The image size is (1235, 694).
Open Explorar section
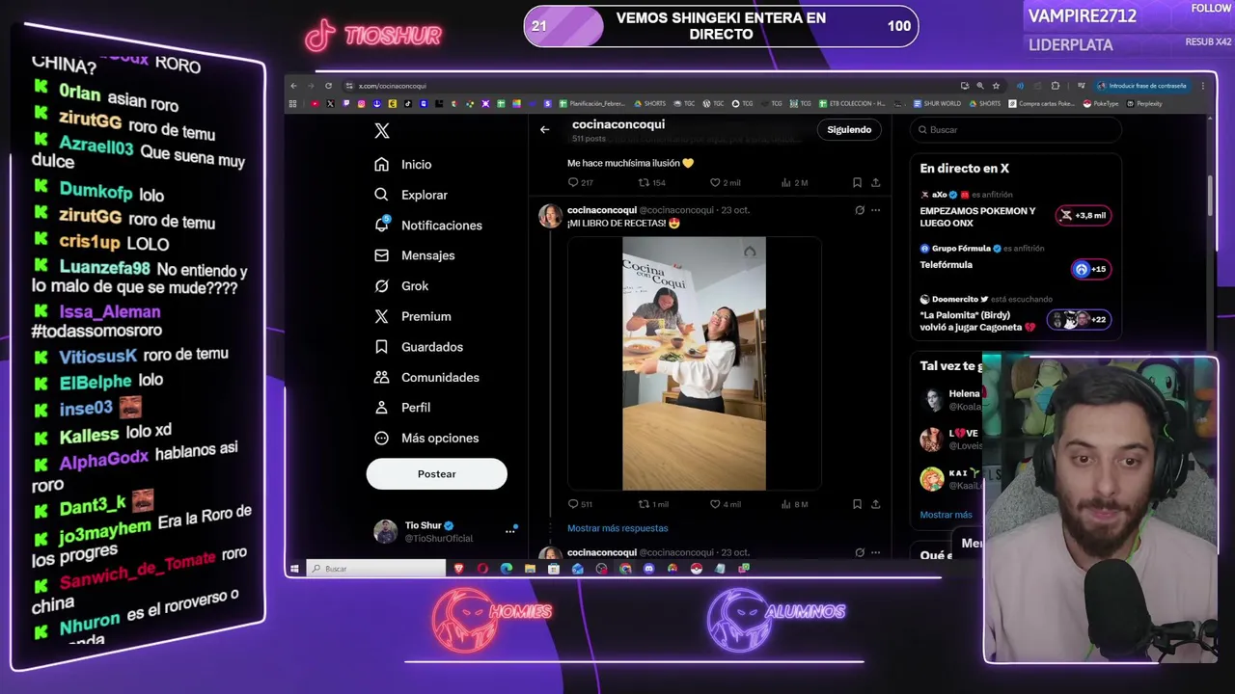(411, 195)
